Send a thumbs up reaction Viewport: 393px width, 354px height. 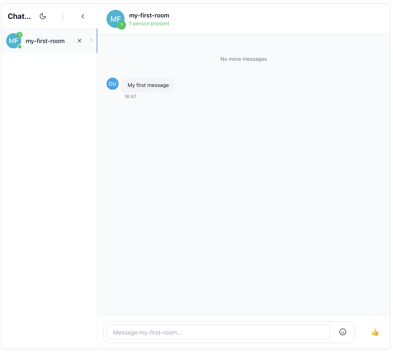coord(375,332)
